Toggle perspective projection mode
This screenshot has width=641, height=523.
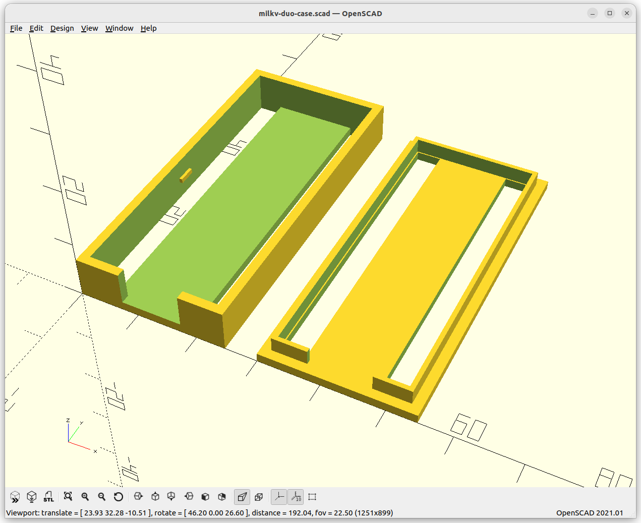pyautogui.click(x=242, y=497)
